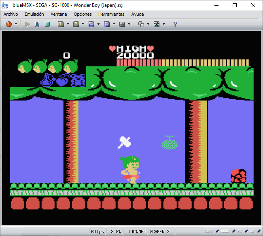Expand the cassette dropdown arrow
This screenshot has width=263, height=236.
[x=129, y=24]
